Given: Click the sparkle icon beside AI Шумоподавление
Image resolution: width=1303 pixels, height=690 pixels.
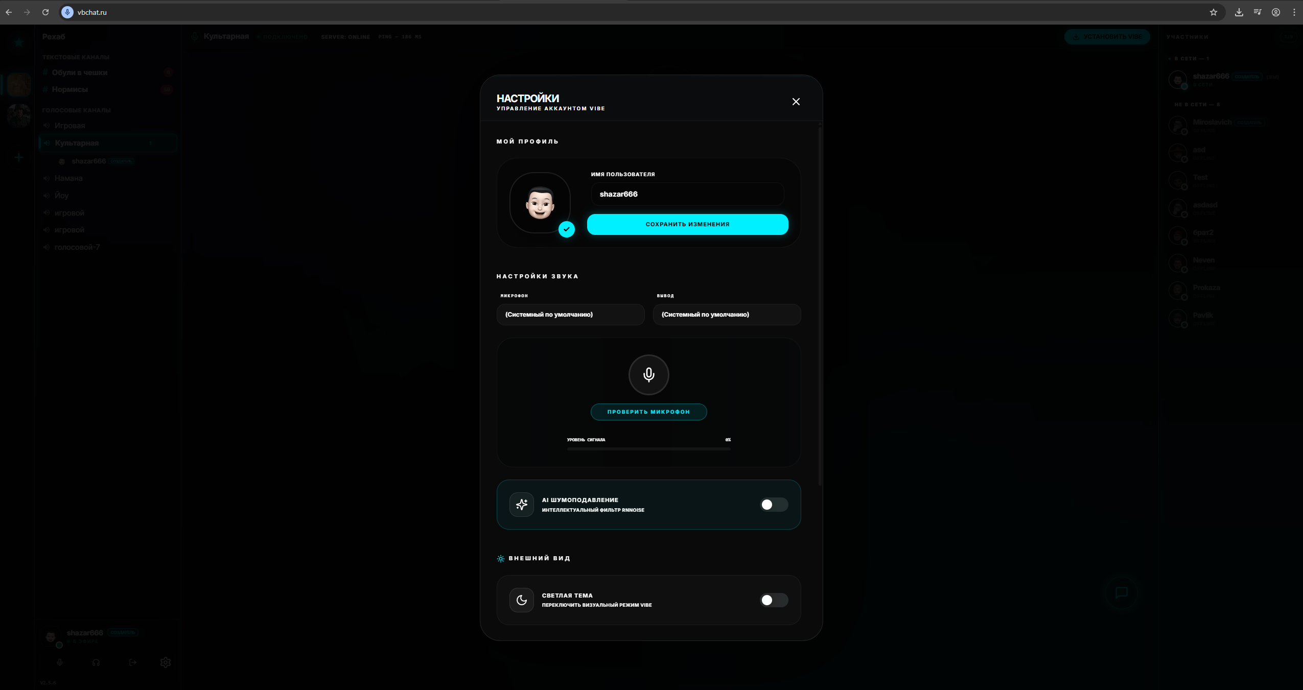Looking at the screenshot, I should [x=522, y=505].
